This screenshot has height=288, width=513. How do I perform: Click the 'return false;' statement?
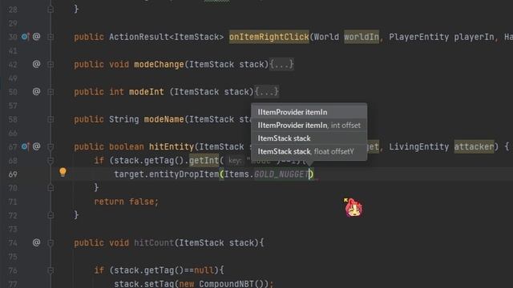(x=127, y=202)
